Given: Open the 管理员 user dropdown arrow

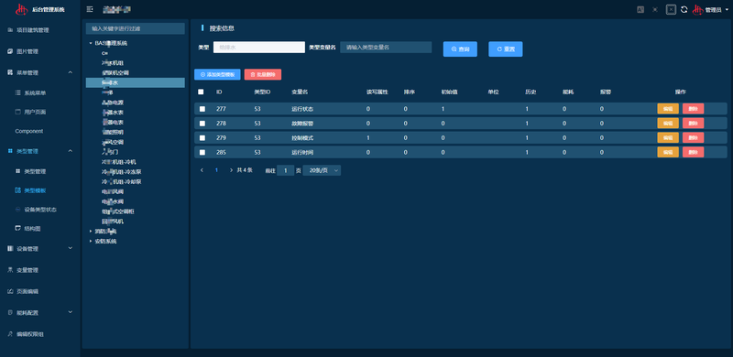Looking at the screenshot, I should (x=726, y=10).
